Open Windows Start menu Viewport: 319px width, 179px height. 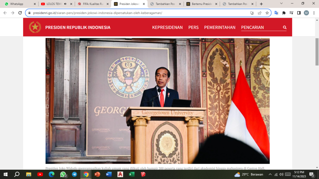pos(6,174)
